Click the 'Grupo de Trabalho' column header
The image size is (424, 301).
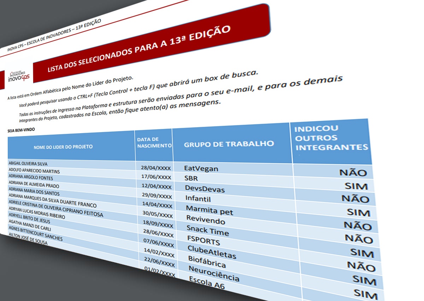[x=229, y=144]
